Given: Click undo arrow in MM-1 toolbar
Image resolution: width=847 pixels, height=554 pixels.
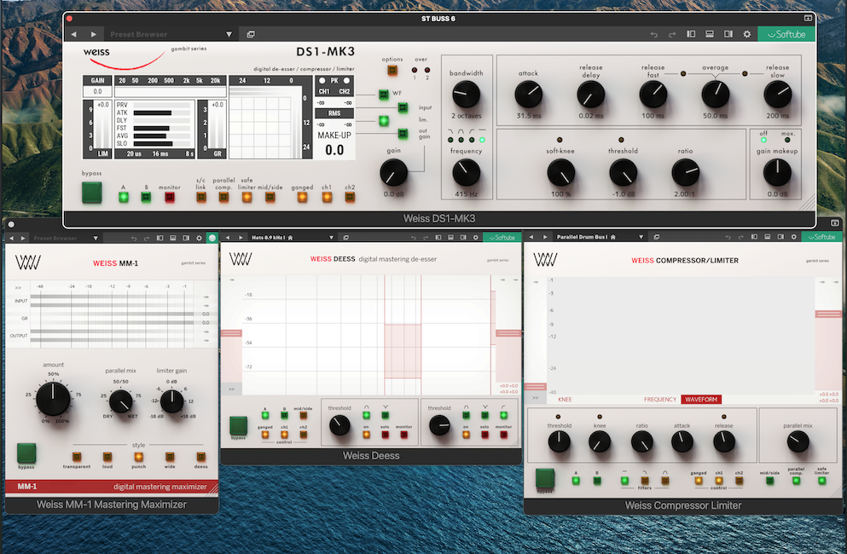Looking at the screenshot, I should [133, 238].
